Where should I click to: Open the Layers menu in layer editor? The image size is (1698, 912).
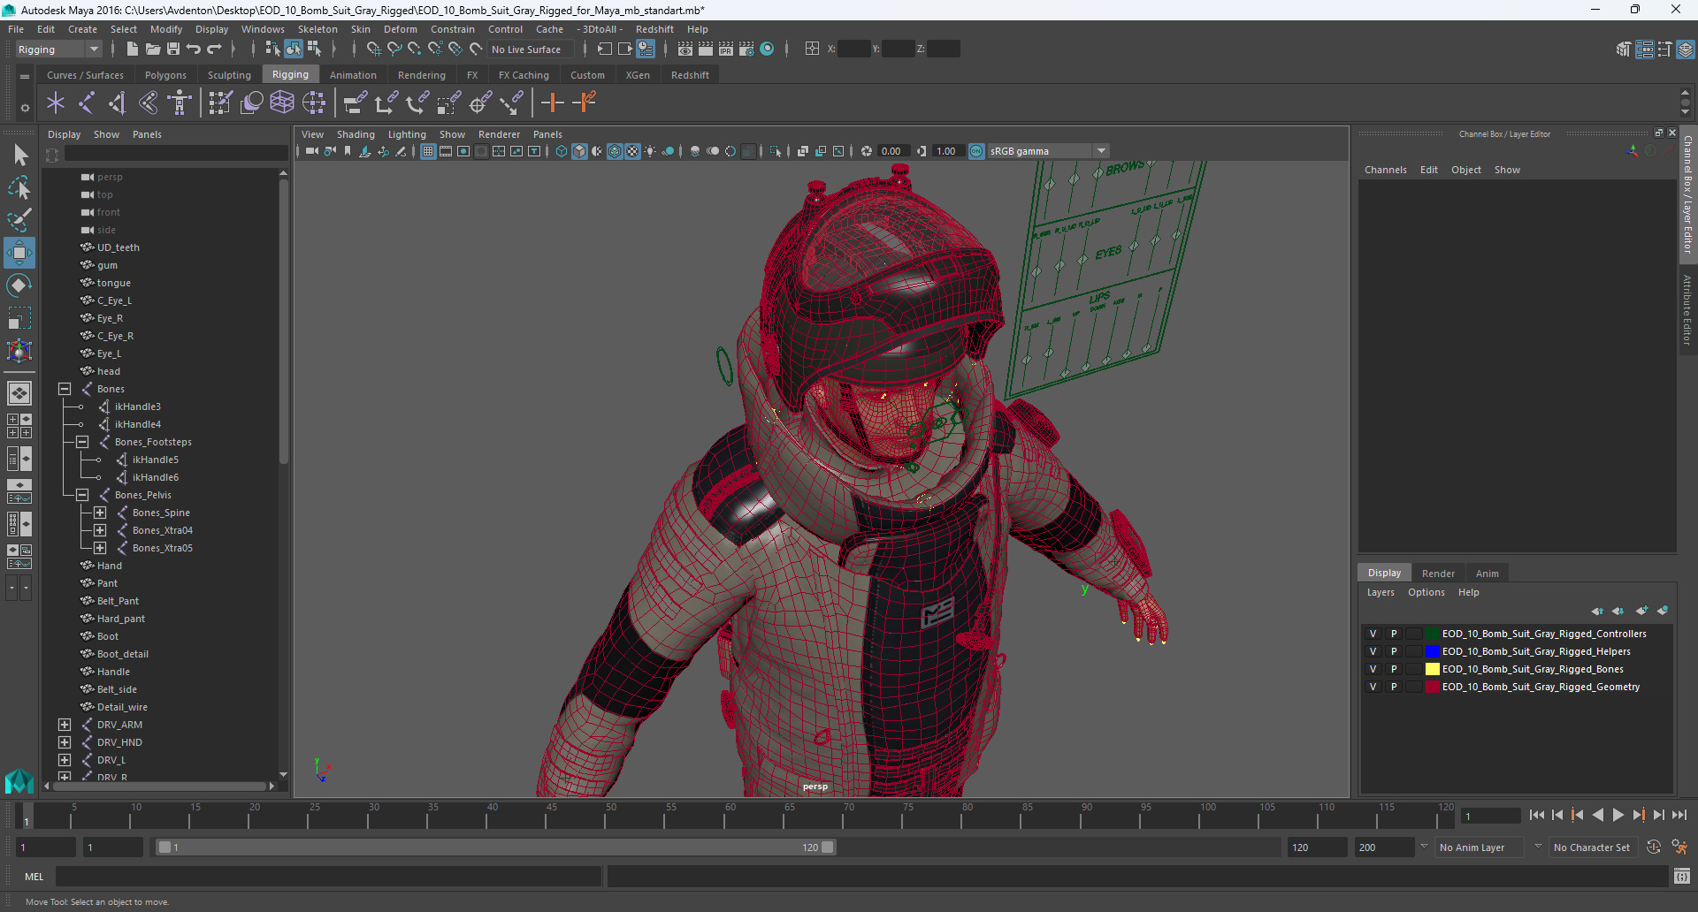1381,592
